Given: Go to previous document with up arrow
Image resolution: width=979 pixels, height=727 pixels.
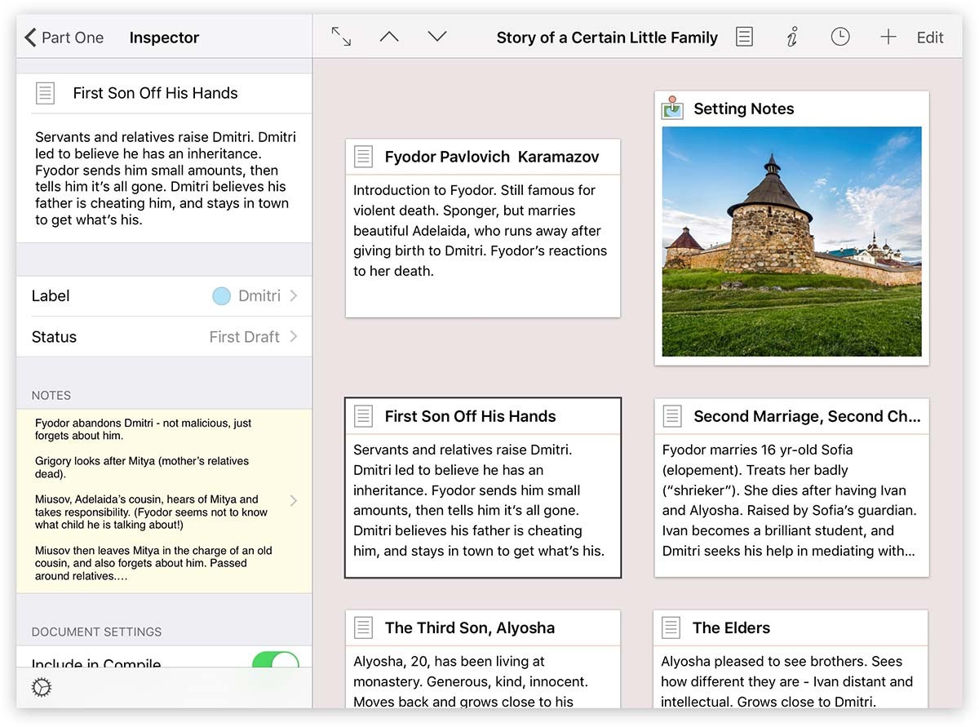Looking at the screenshot, I should click(x=389, y=37).
